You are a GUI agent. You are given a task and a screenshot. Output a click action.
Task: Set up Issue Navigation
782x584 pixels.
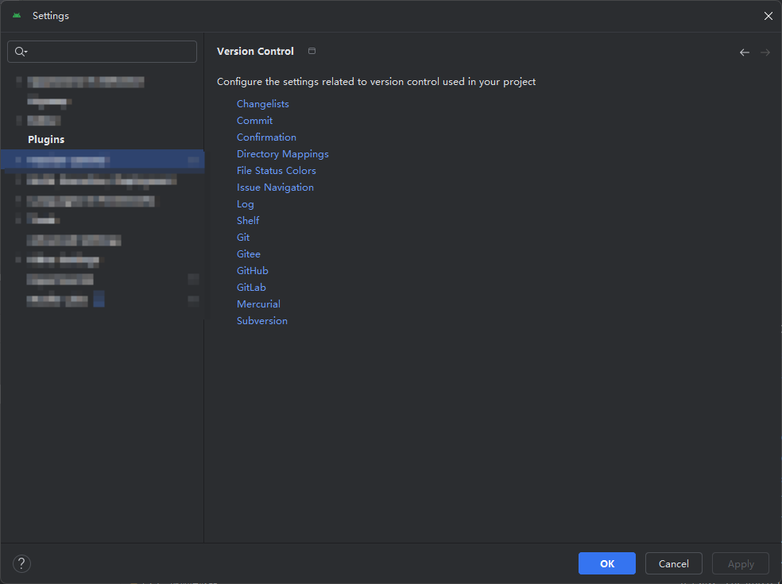coord(275,187)
